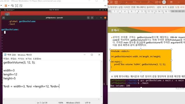Image resolution: width=185 pixels, height=104 pixels.
Task: Click the #include <stdio.h> line in slide code box
Action: click(120, 51)
